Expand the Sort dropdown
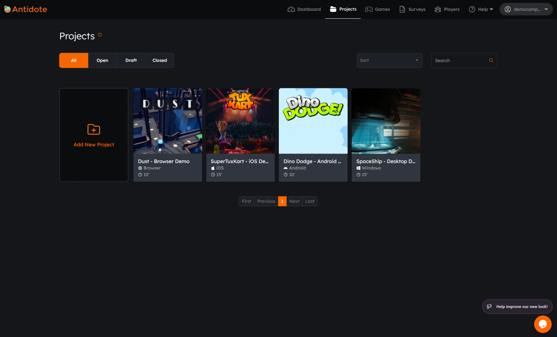The height and width of the screenshot is (337, 557). tap(389, 61)
